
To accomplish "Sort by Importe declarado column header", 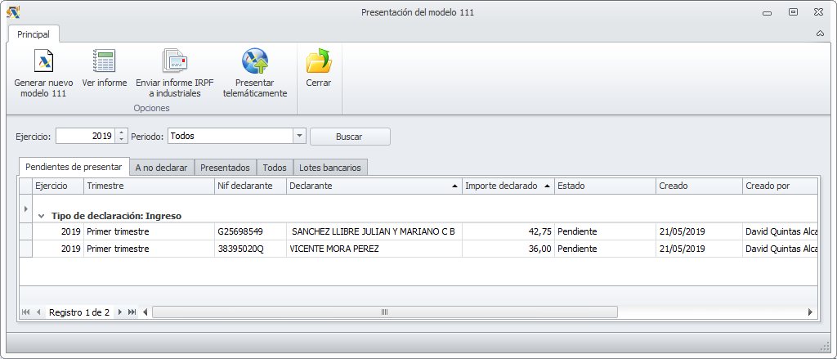I will coord(508,186).
